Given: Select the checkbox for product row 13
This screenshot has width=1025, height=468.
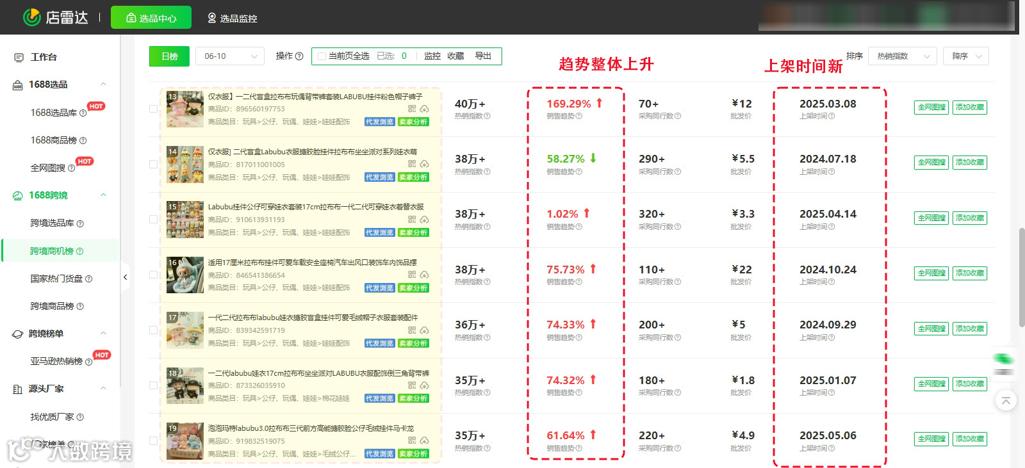Looking at the screenshot, I should tap(153, 109).
